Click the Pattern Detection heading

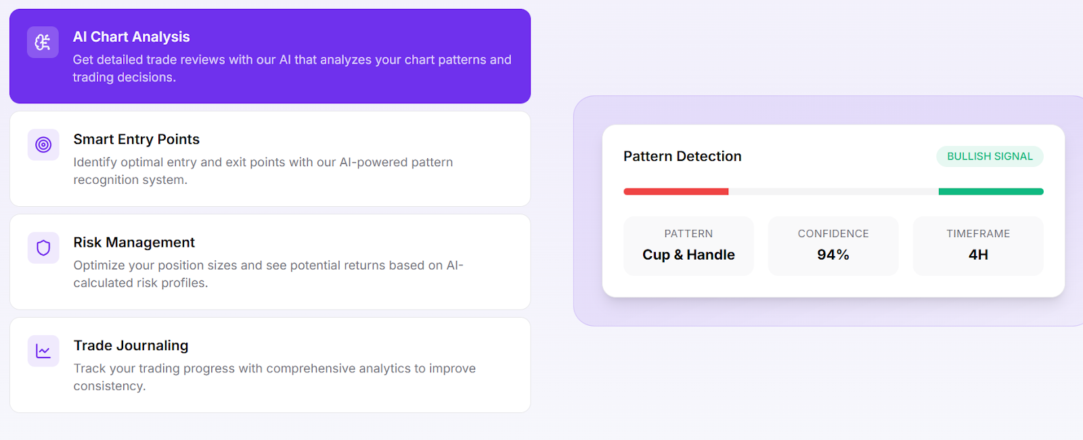[682, 156]
